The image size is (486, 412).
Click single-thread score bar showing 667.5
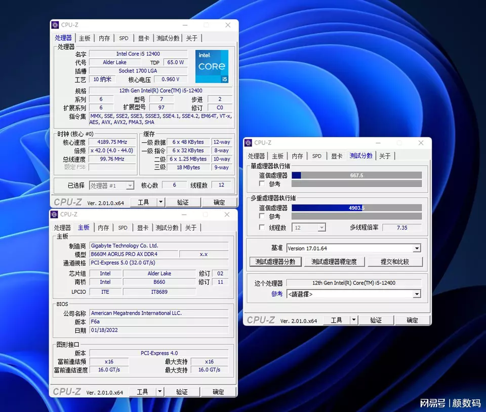356,175
